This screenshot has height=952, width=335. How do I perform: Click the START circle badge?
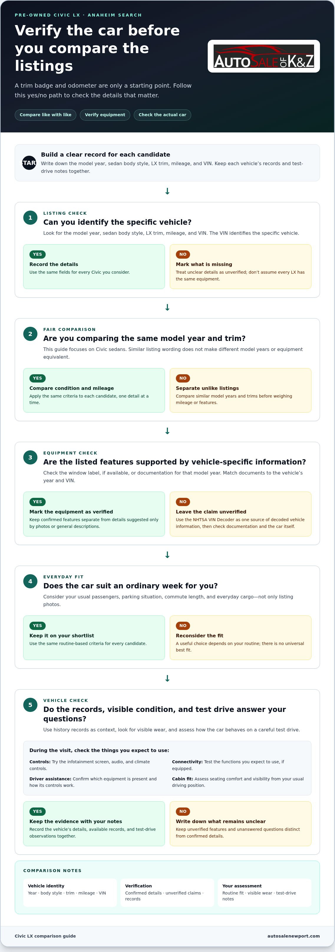(29, 163)
